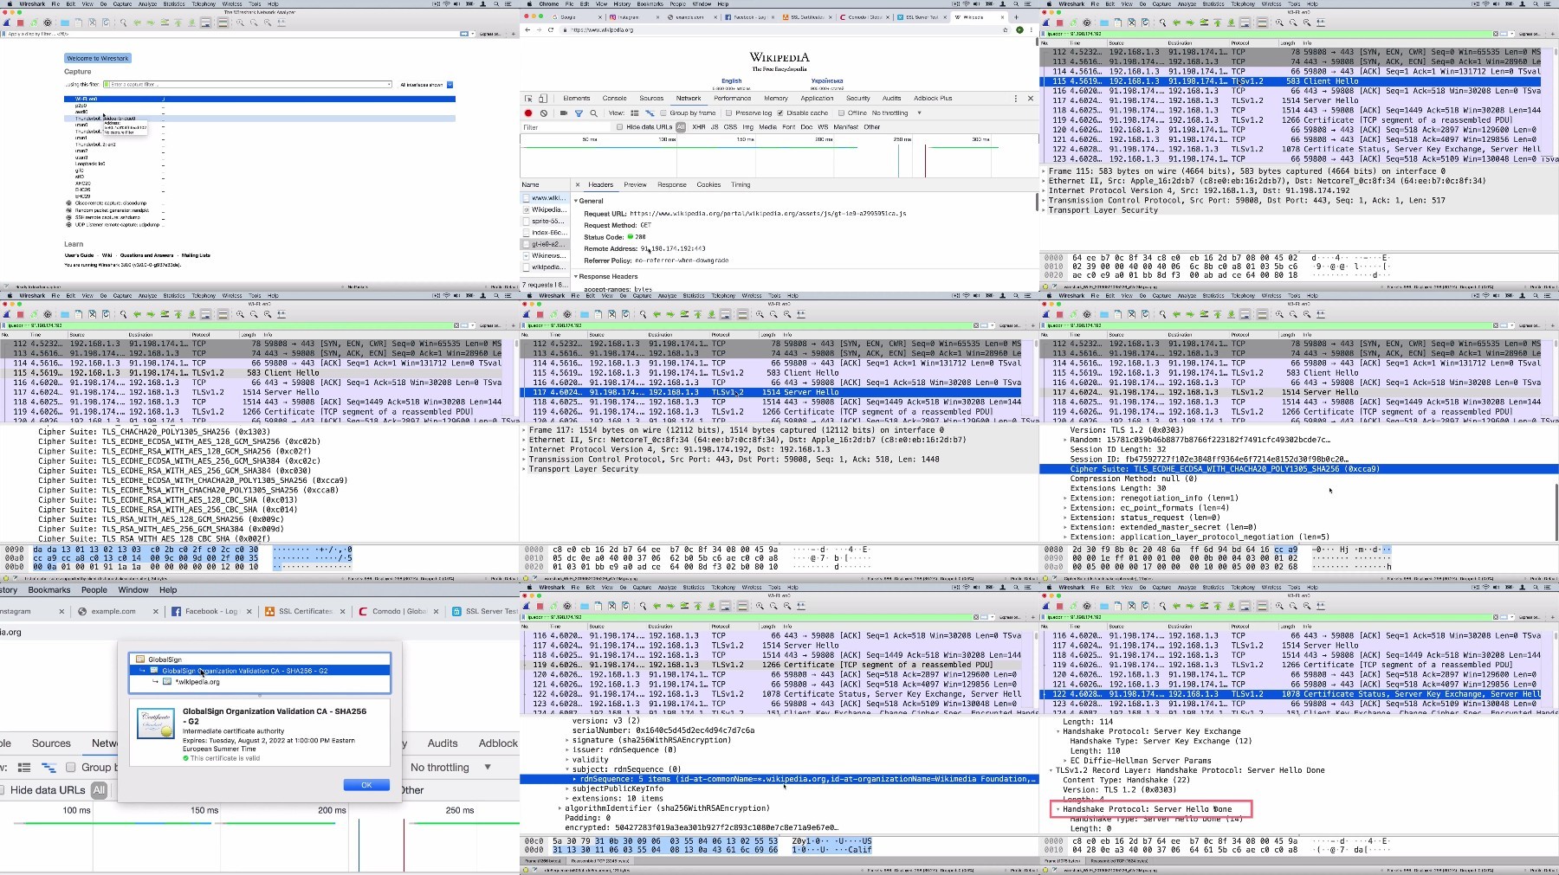The height and width of the screenshot is (875, 1559).
Task: Open the Timing tab of the request
Action: tap(741, 185)
